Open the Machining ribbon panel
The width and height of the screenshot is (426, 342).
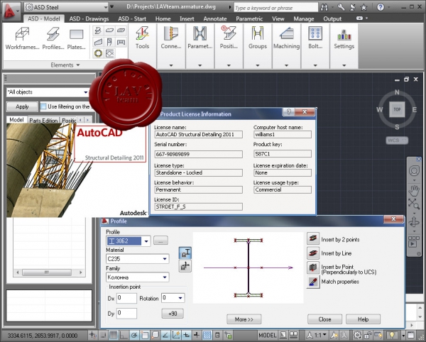coord(286,45)
